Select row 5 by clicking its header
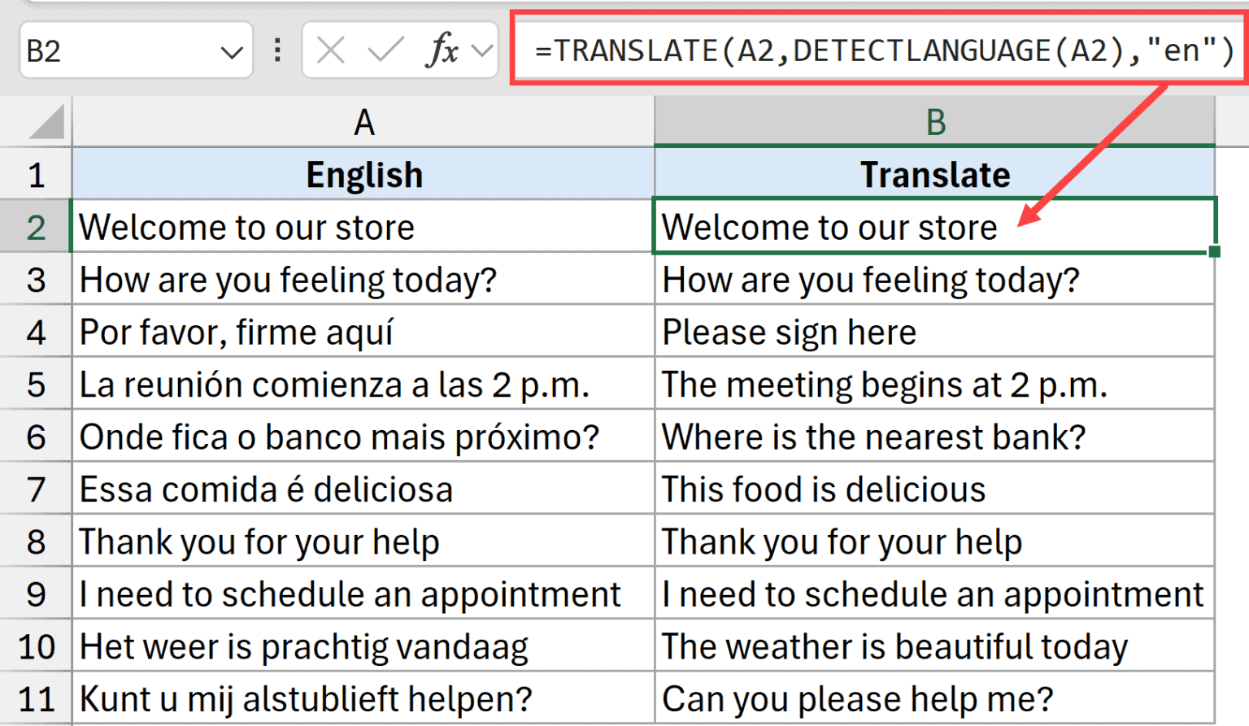 [x=37, y=384]
